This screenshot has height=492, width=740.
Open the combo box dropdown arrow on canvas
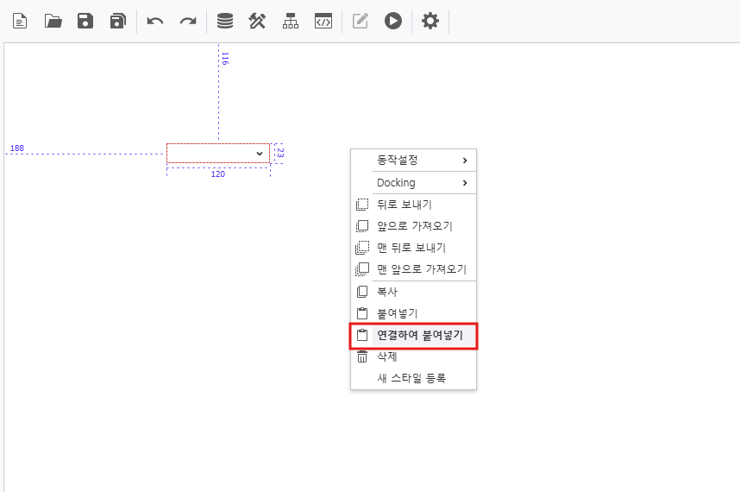coord(260,154)
